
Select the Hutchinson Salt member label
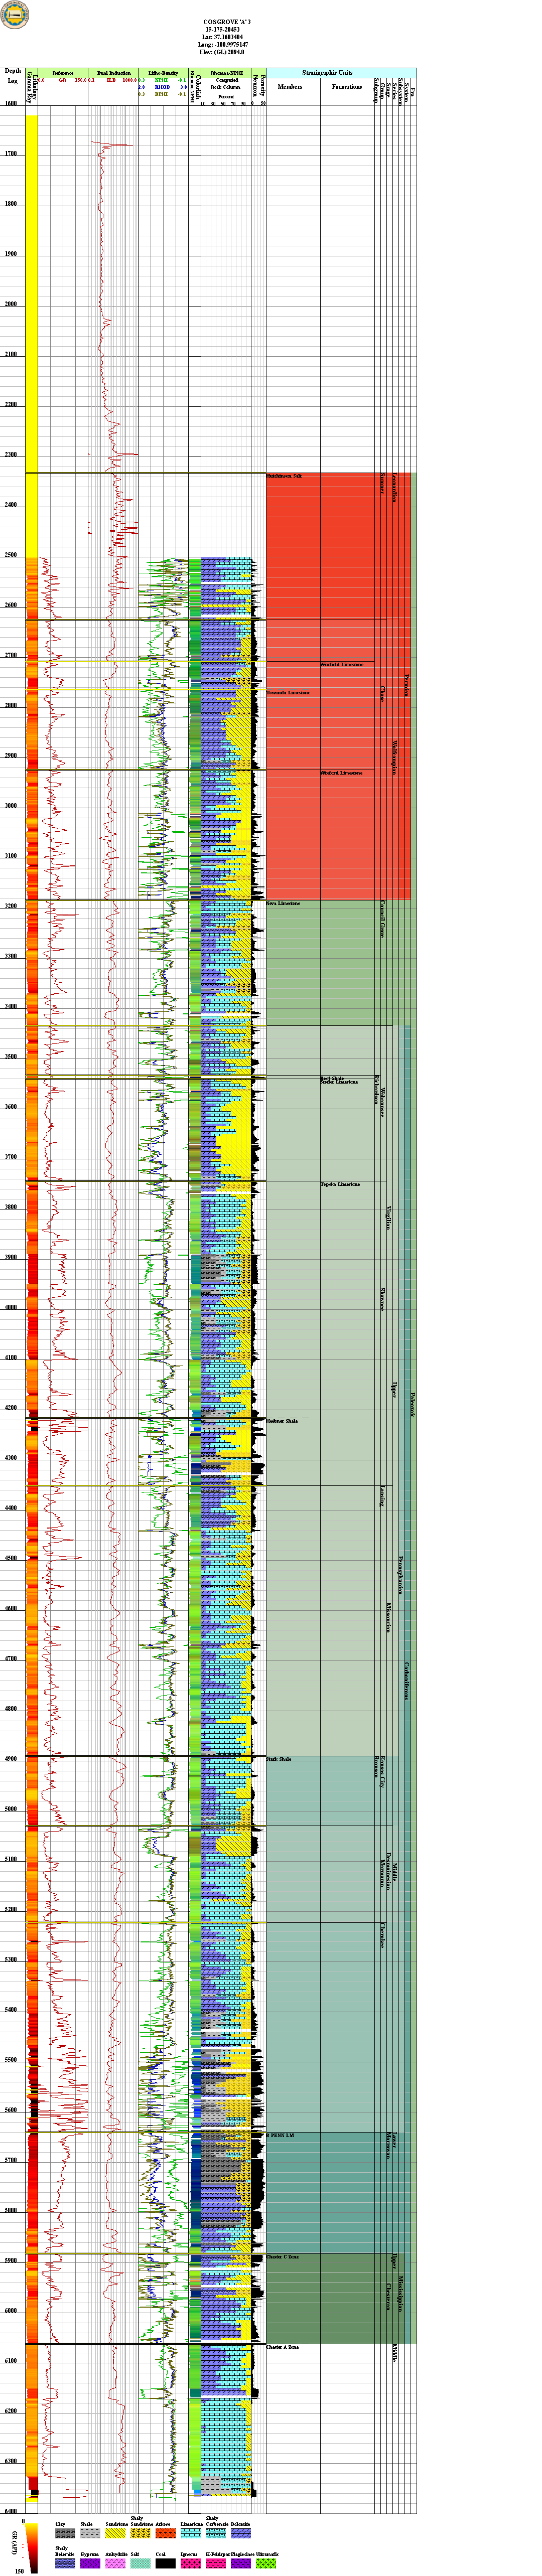coord(284,476)
